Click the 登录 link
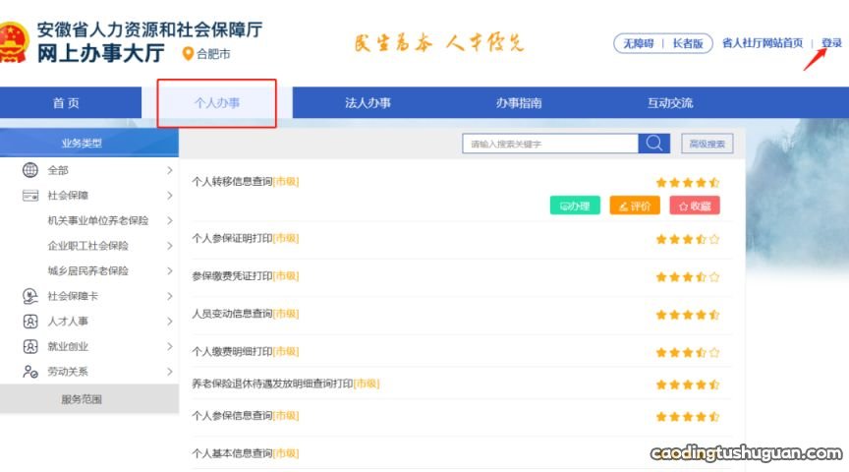The image size is (849, 472). point(831,43)
